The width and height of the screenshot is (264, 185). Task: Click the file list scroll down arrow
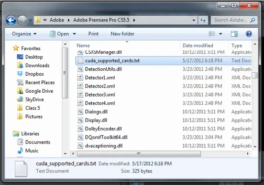pos(255,147)
